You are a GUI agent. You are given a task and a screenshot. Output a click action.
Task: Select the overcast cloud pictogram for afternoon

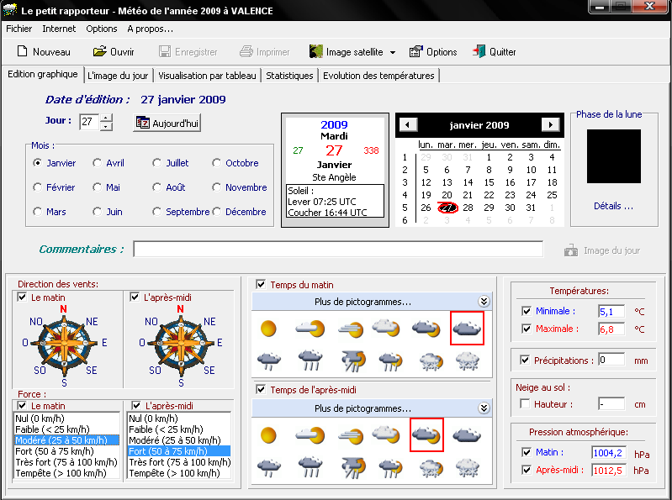click(467, 435)
